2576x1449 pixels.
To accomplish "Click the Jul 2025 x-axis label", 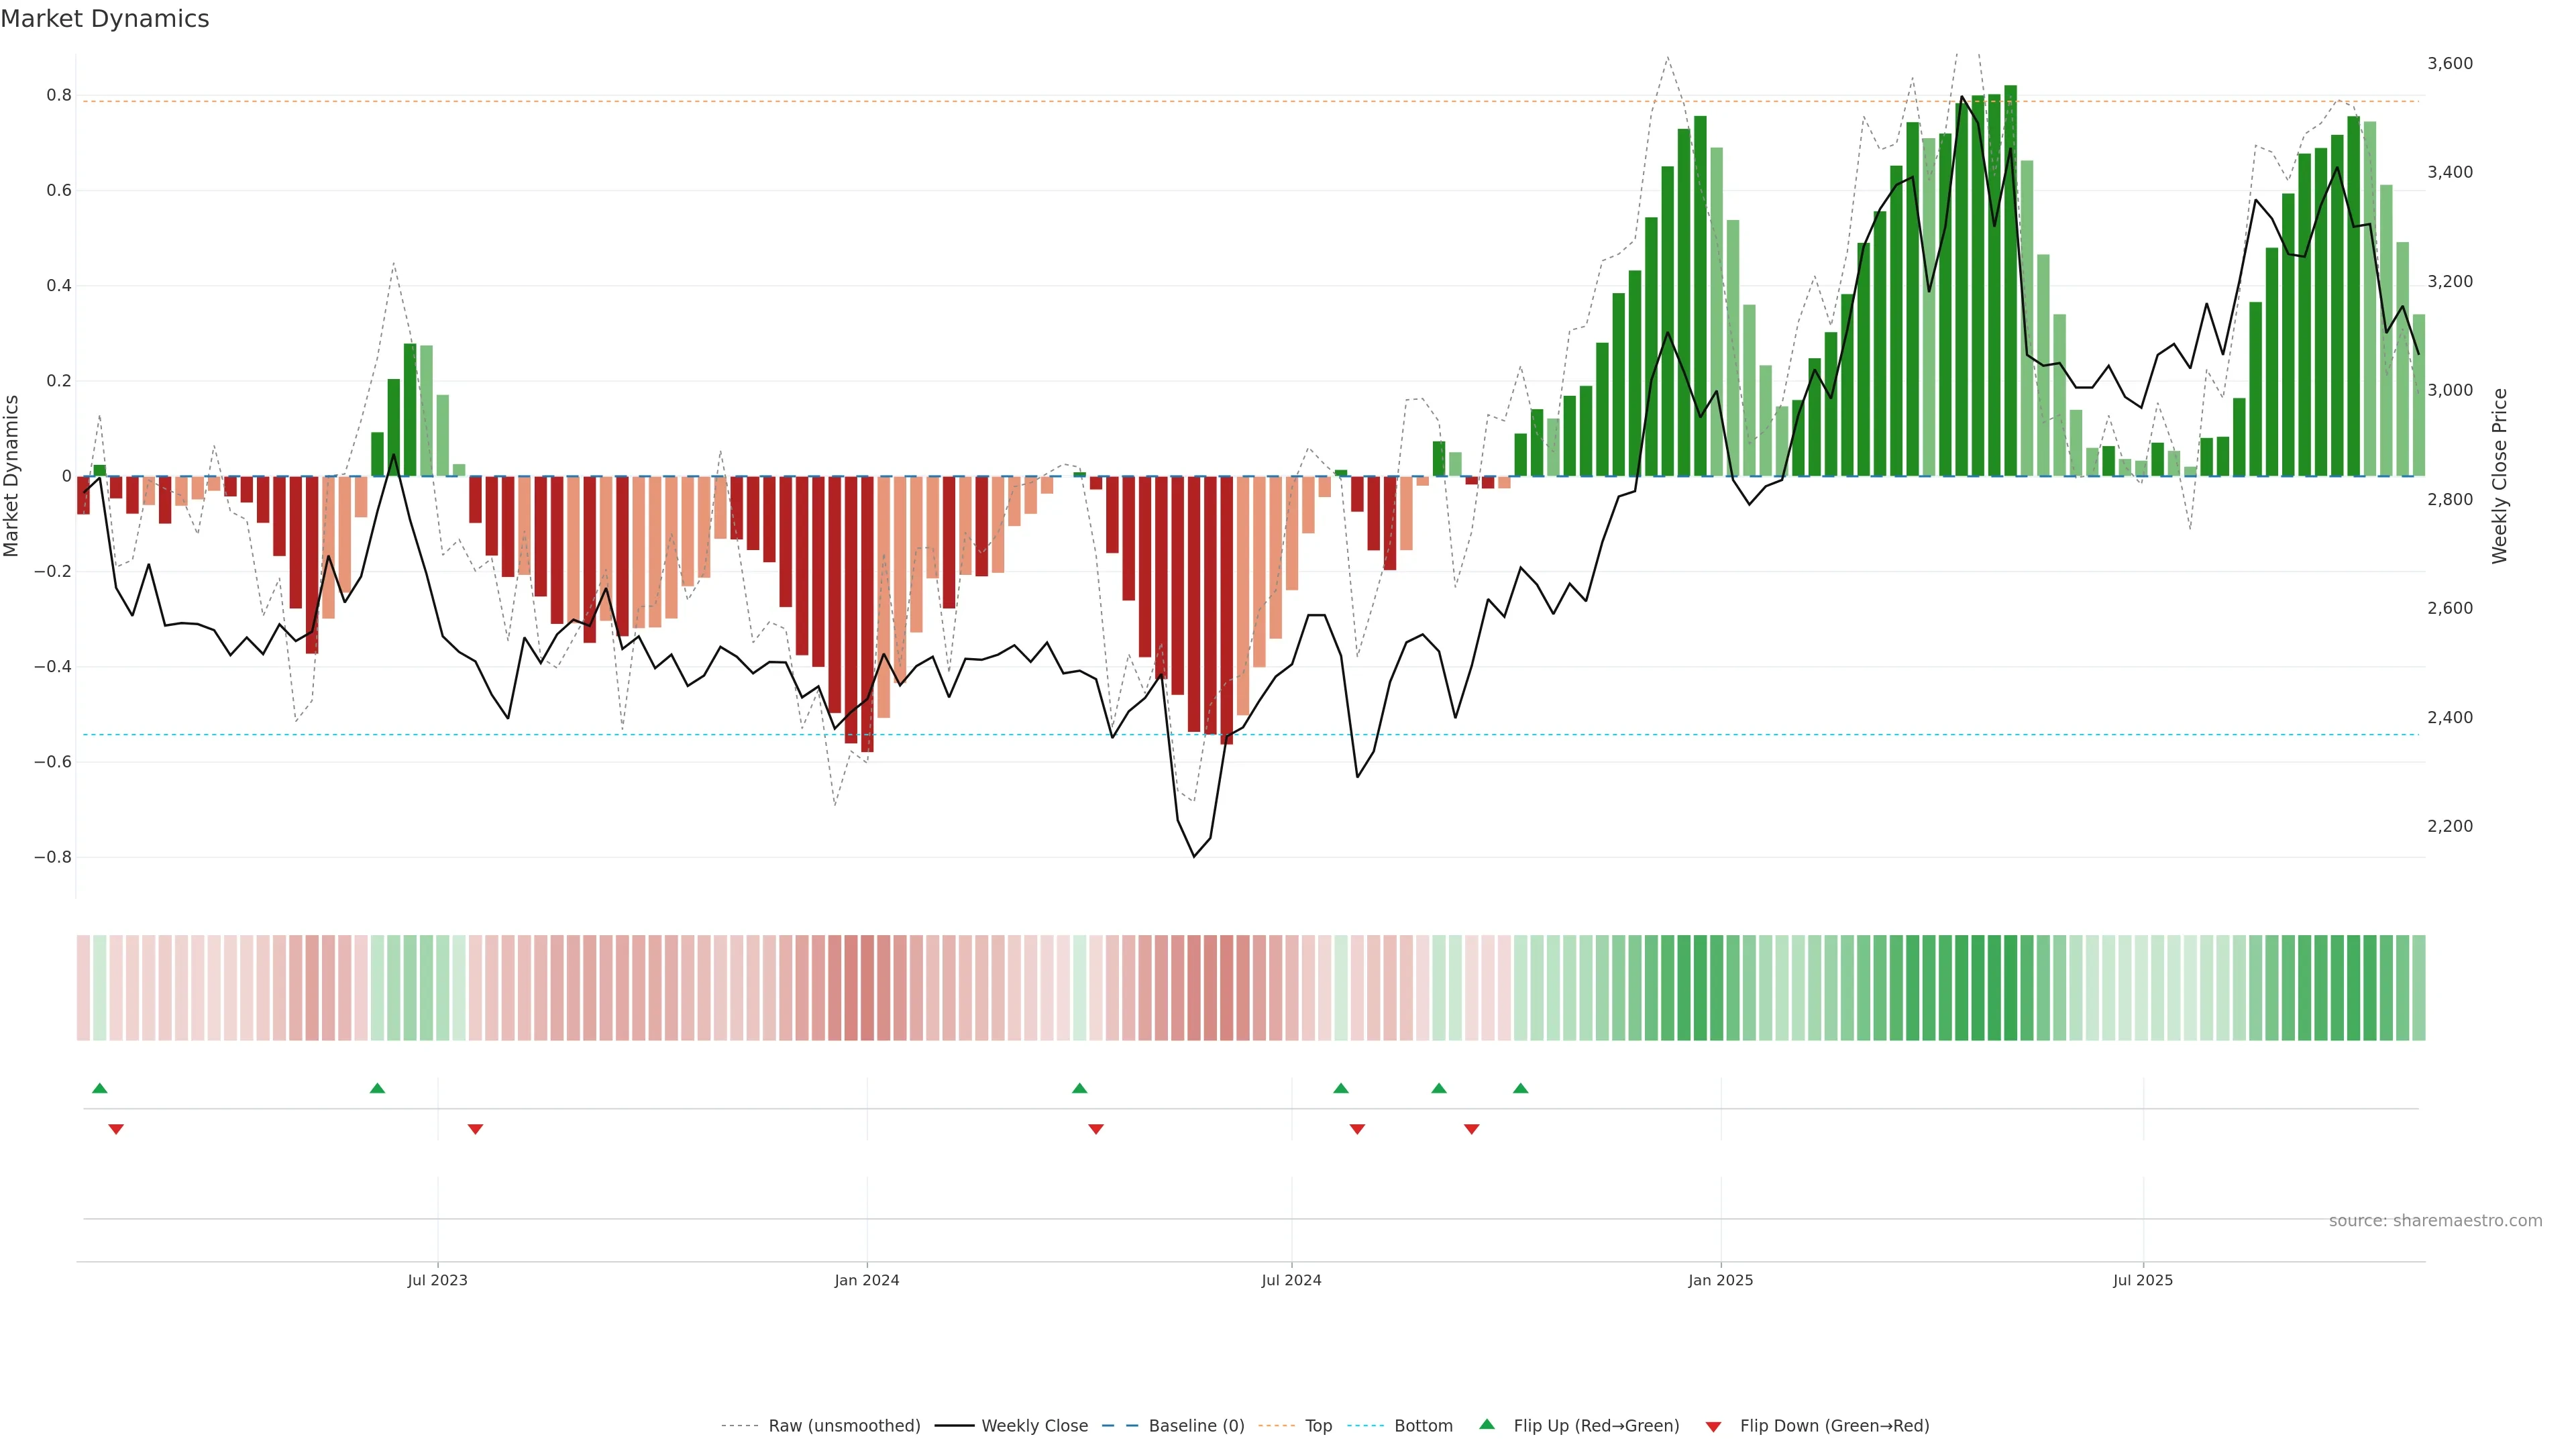I will click(2142, 1280).
